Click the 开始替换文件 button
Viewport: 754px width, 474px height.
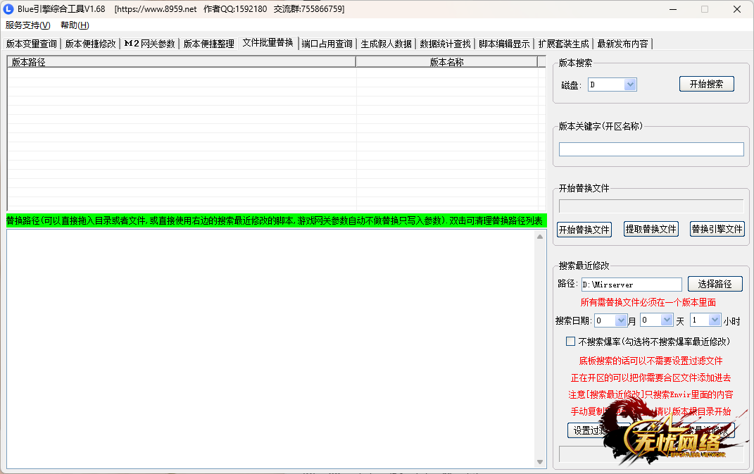point(584,230)
